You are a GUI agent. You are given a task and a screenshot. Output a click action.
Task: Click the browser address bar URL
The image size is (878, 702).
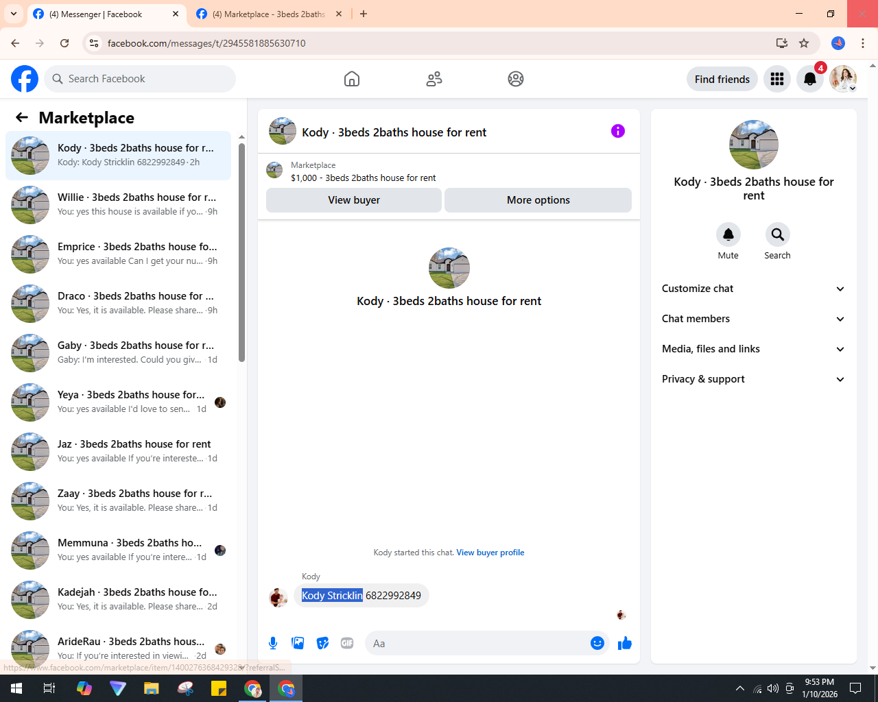coord(206,43)
